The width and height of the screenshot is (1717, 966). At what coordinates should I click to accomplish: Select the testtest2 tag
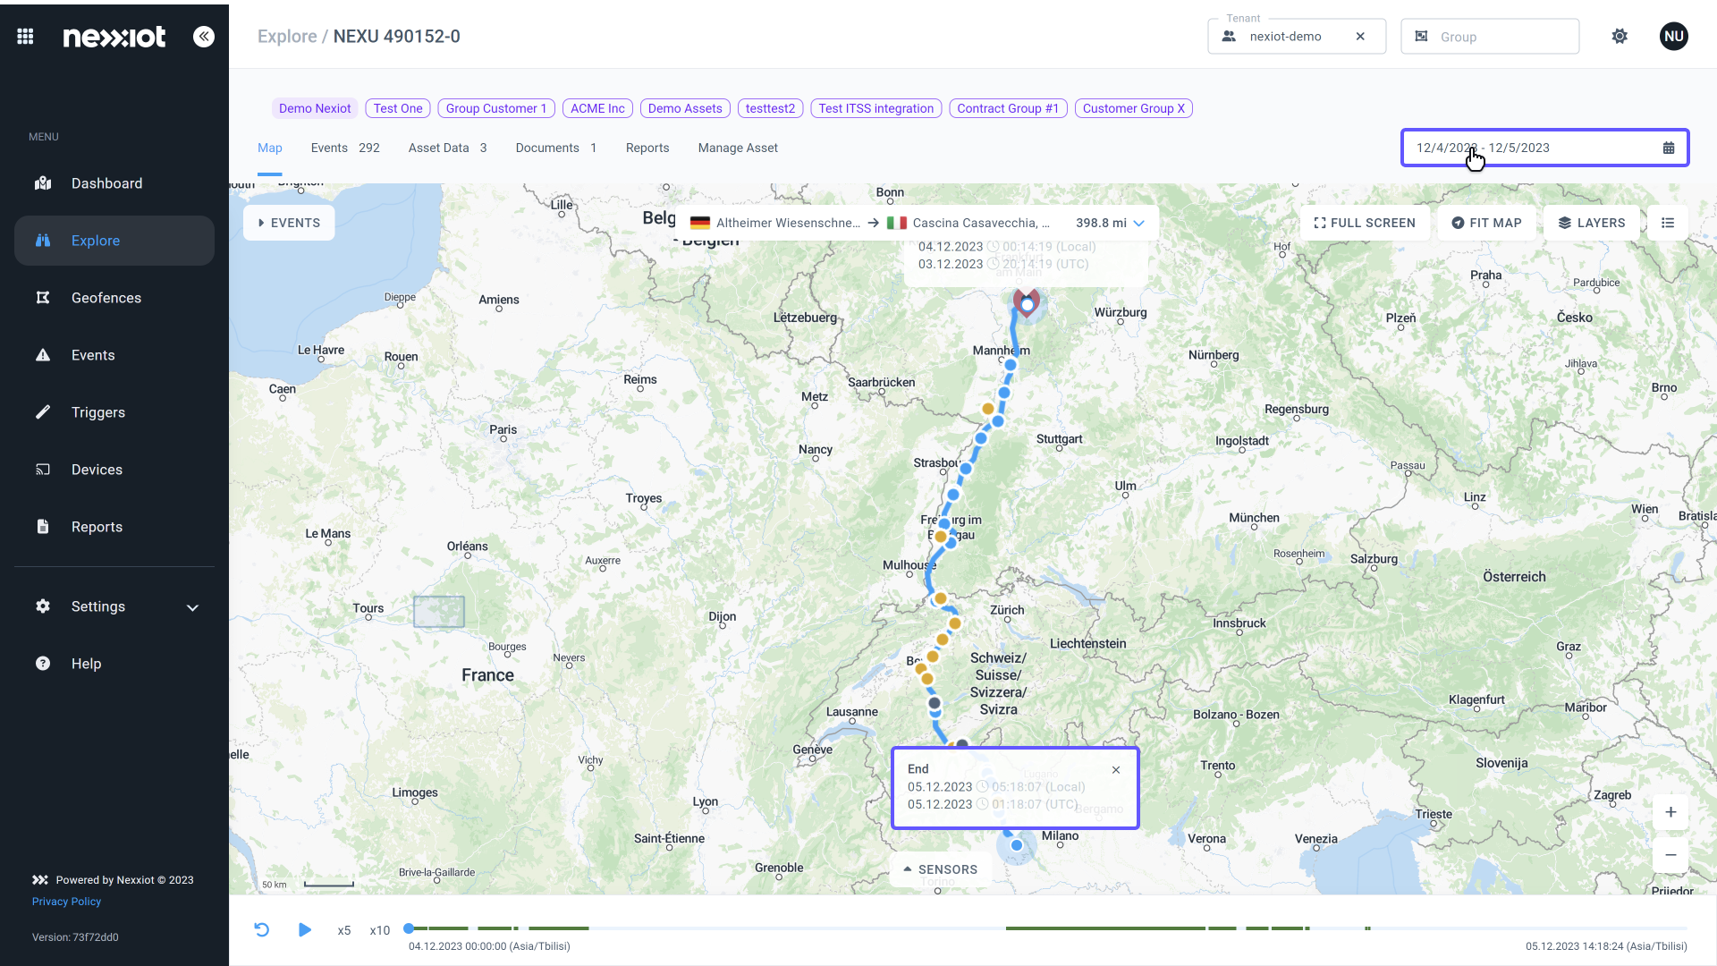770,108
